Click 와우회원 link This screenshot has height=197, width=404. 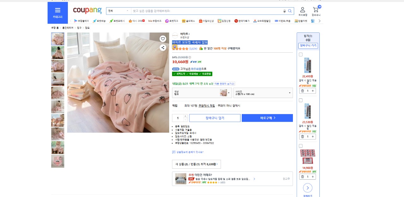tap(196, 69)
